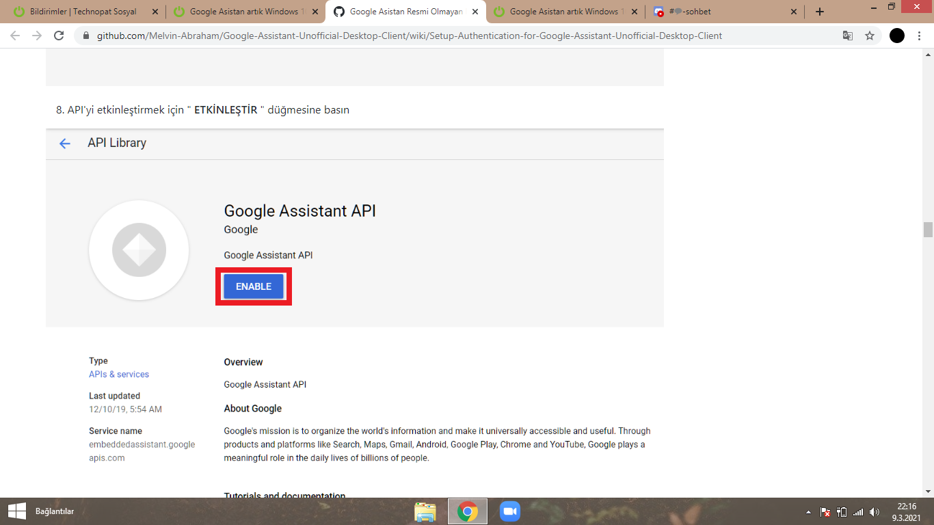Click the embeddedassistant.google apis.com service name
Screen dimensions: 934x525
click(x=142, y=451)
